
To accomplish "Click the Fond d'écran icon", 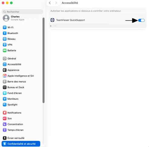I will [5, 93].
